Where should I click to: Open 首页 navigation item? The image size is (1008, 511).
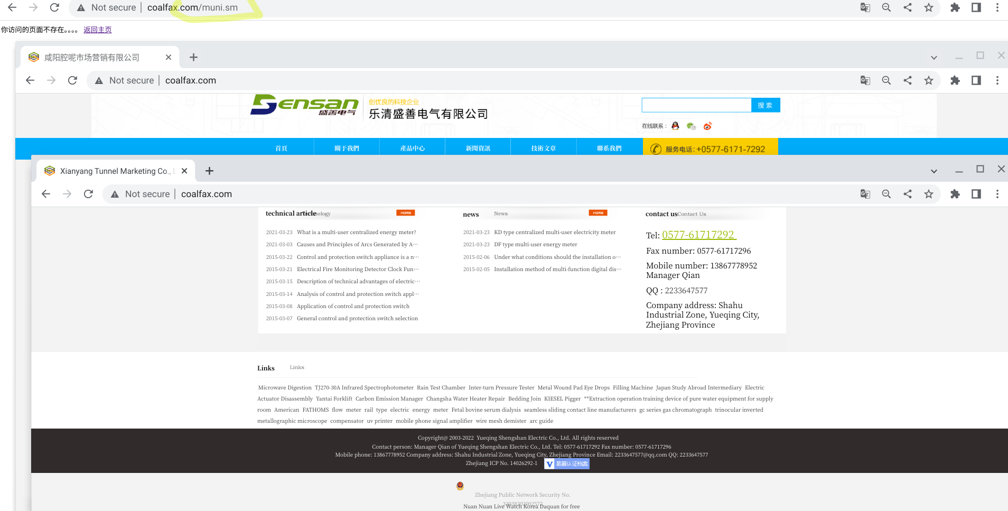point(282,148)
